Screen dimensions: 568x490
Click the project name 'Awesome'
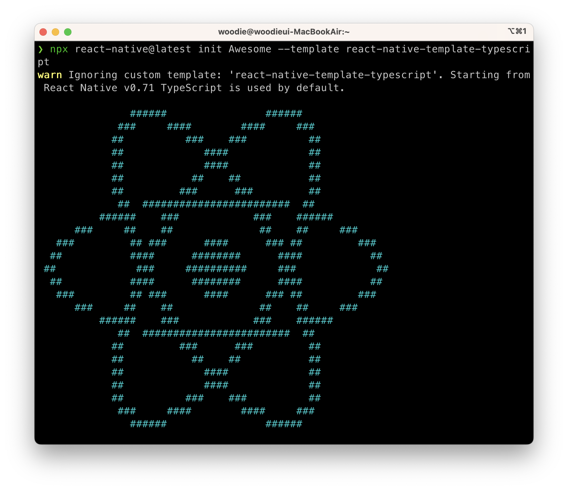point(250,49)
